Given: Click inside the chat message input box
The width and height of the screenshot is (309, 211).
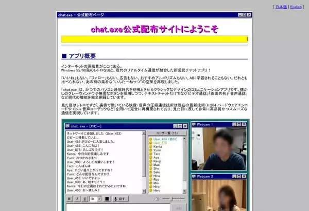Looking at the screenshot, I should tap(118, 207).
